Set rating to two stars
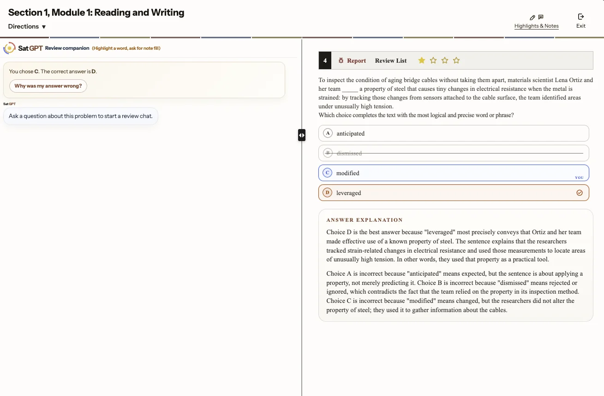 [433, 60]
